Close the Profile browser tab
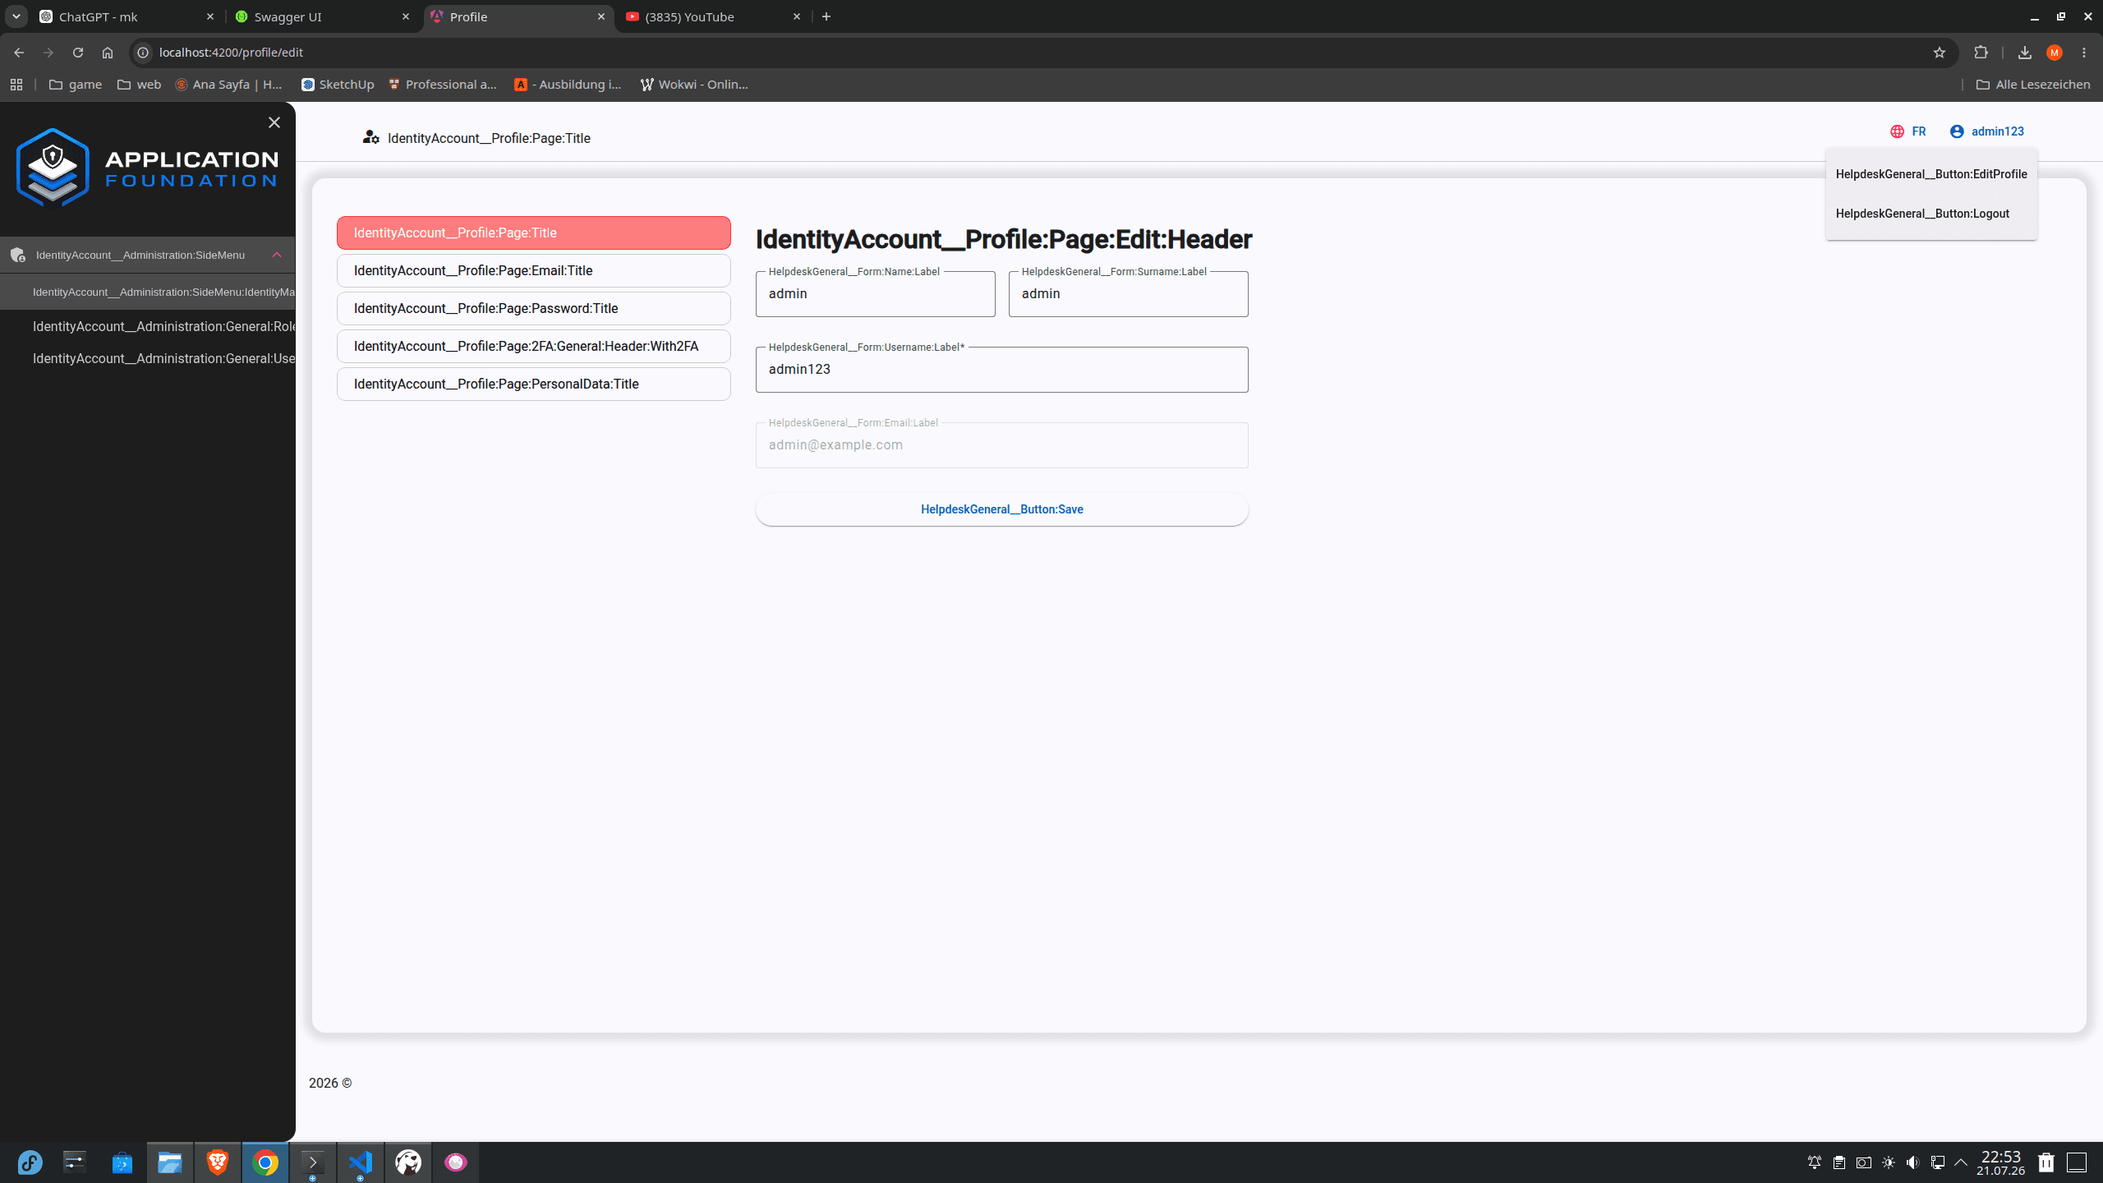Viewport: 2103px width, 1183px height. tap(601, 16)
